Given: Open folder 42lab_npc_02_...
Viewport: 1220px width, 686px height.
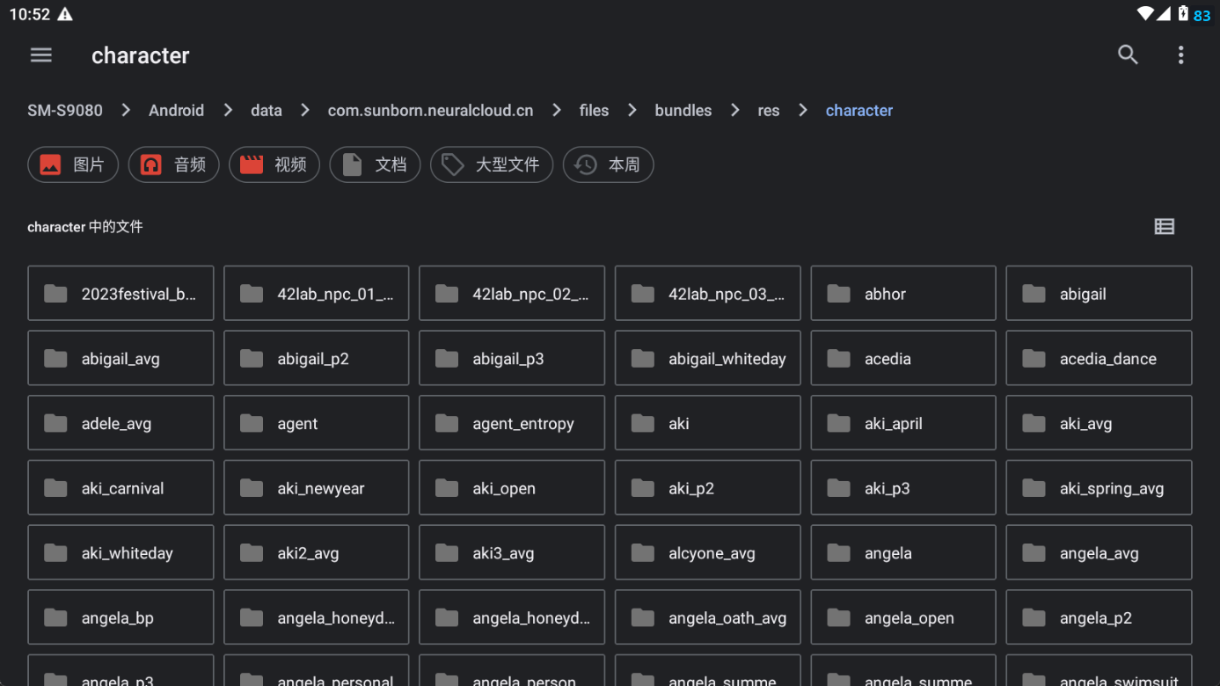Looking at the screenshot, I should (512, 294).
